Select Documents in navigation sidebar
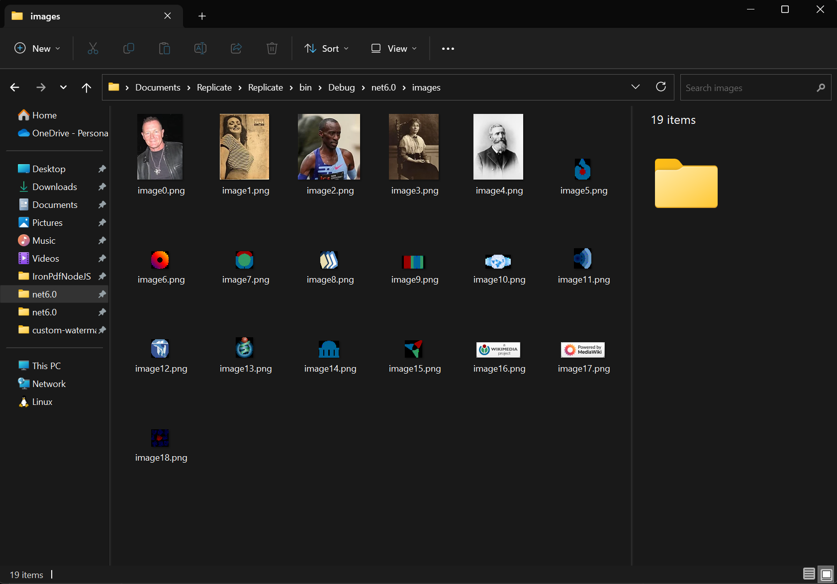This screenshot has width=837, height=584. [56, 205]
